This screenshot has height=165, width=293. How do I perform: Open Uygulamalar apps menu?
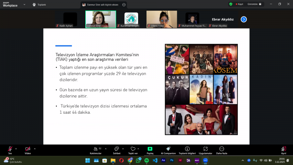(x=205, y=150)
